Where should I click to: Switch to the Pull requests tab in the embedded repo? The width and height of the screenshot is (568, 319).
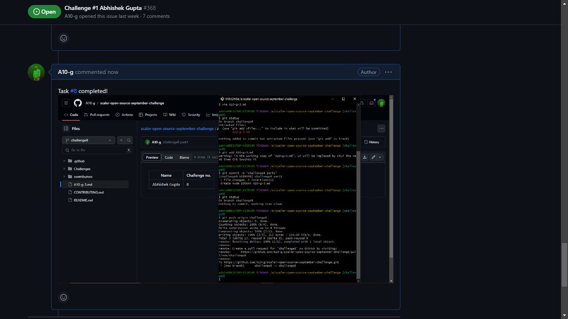coord(97,114)
